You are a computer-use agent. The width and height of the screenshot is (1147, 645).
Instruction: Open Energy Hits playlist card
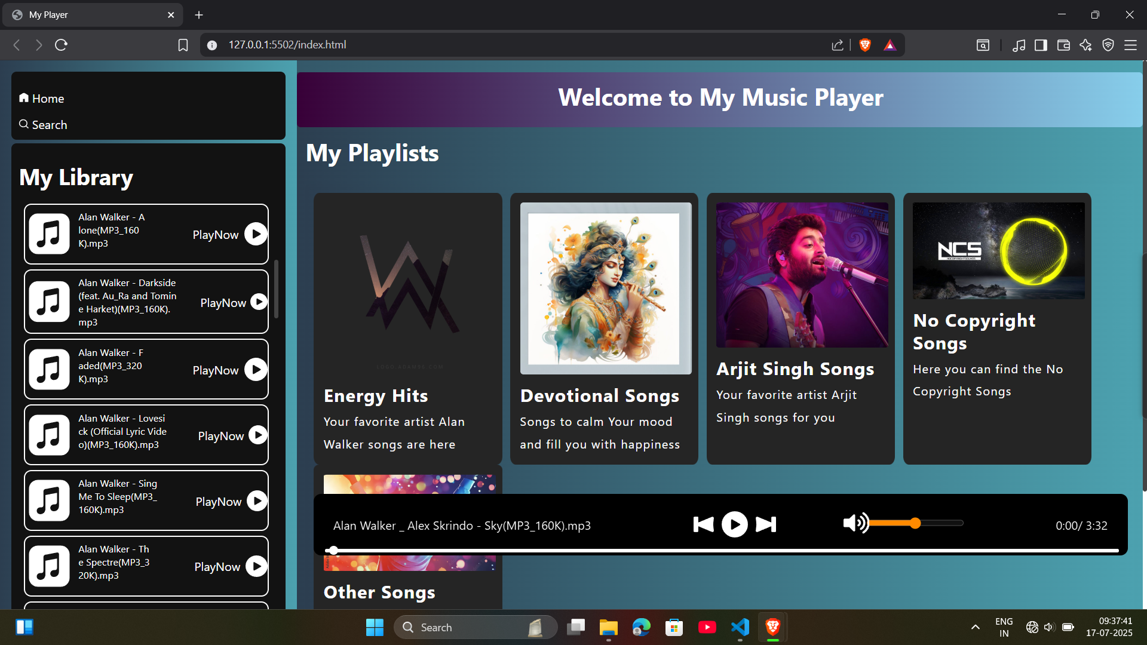(407, 328)
